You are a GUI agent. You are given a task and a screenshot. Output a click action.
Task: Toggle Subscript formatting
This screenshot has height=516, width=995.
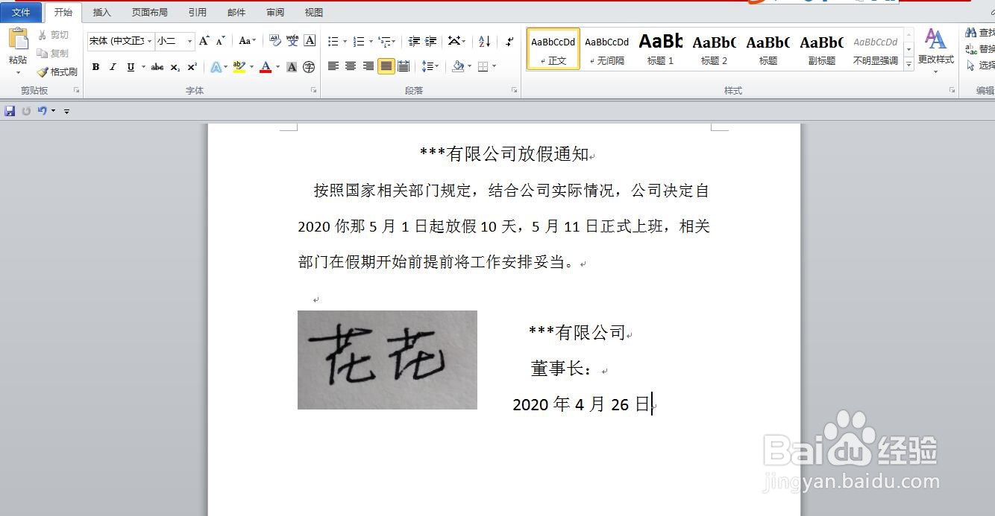click(x=175, y=67)
